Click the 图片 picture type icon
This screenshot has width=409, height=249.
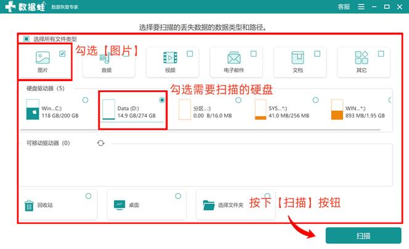[43, 58]
